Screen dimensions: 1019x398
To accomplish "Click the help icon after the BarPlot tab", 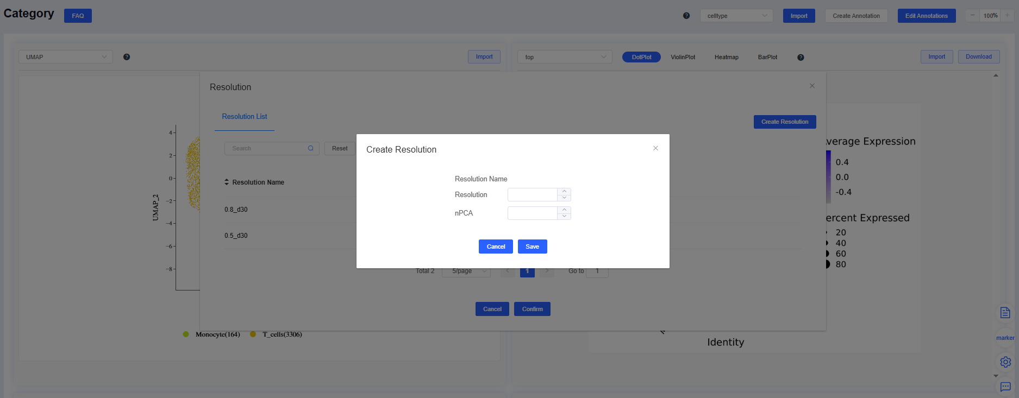I will coord(801,58).
